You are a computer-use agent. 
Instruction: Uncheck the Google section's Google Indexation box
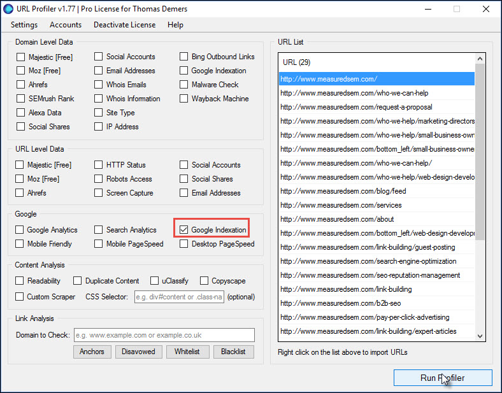(x=183, y=230)
